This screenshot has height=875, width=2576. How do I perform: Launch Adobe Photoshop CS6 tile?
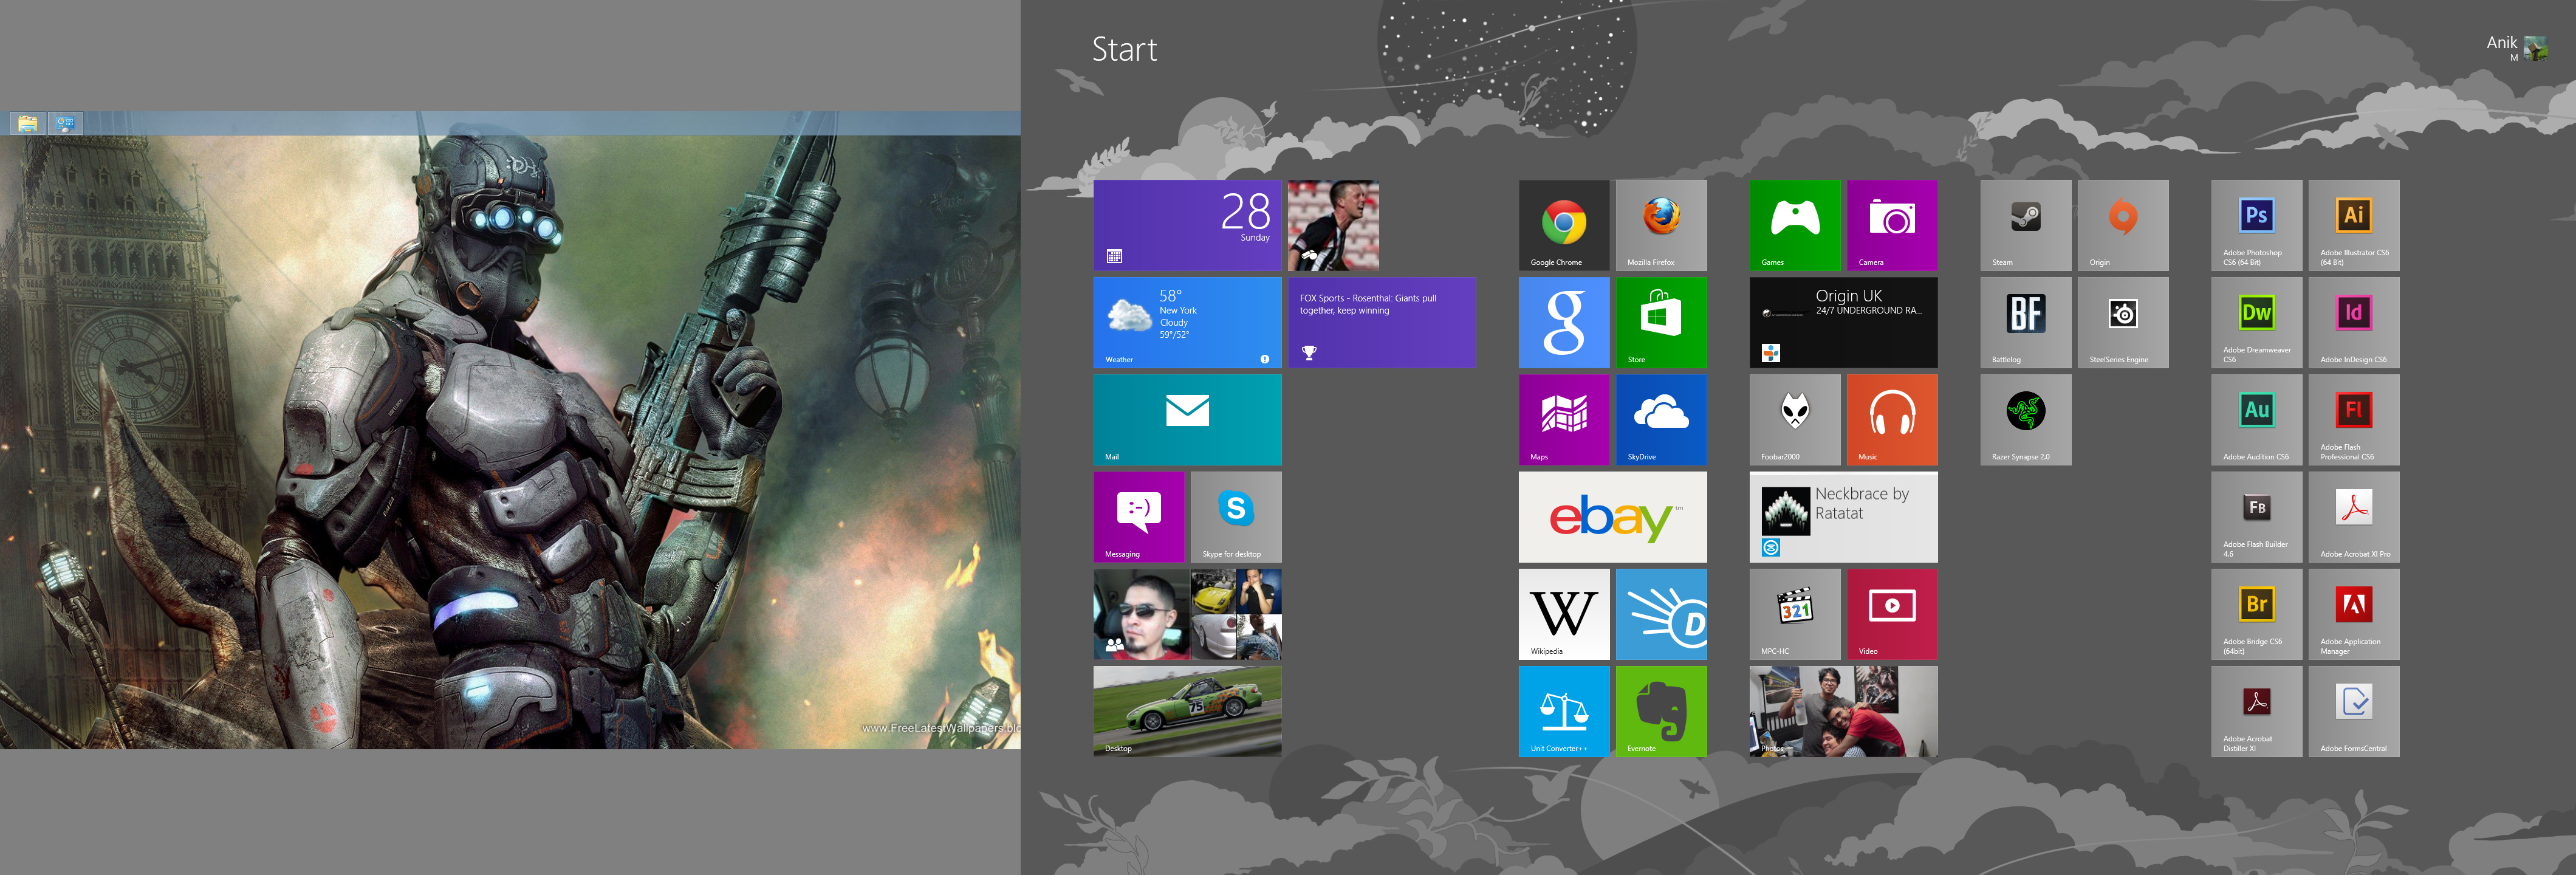pyautogui.click(x=2256, y=225)
